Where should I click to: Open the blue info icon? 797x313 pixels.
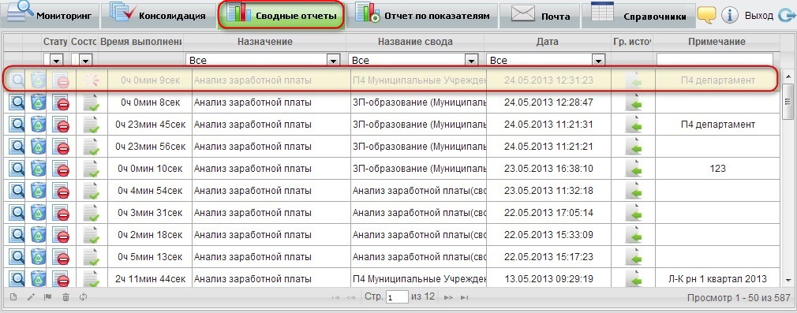(x=730, y=16)
